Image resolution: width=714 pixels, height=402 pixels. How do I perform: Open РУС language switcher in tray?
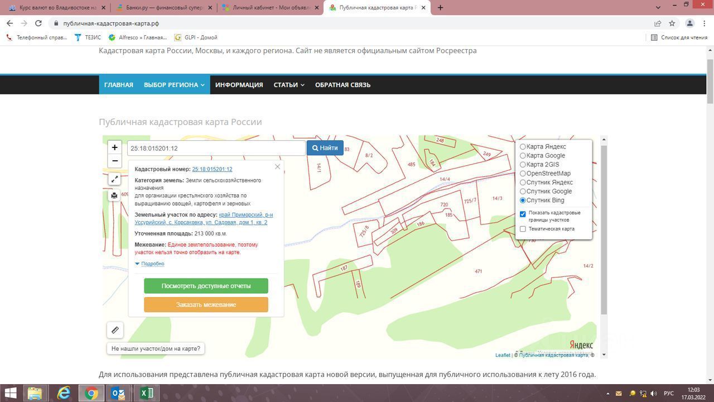tap(668, 394)
